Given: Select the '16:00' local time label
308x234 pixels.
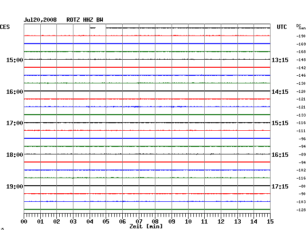Looking at the screenshot, I should point(15,92).
